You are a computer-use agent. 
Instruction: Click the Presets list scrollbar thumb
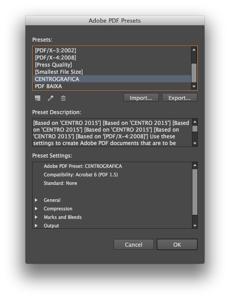194,73
